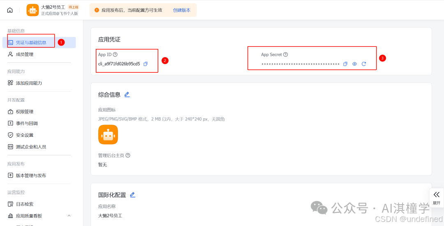Click the 日志检索 search icon
This screenshot has width=444, height=226.
tap(10, 204)
